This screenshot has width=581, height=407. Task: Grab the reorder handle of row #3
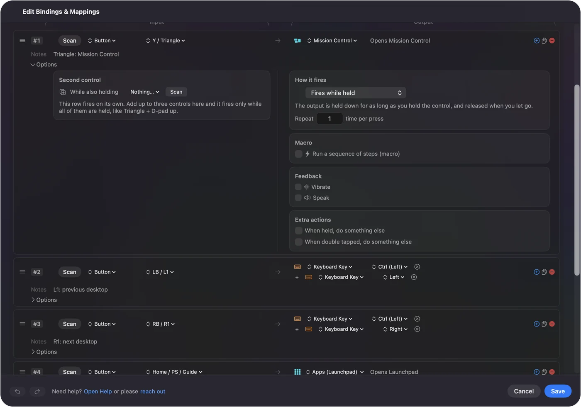pyautogui.click(x=22, y=324)
